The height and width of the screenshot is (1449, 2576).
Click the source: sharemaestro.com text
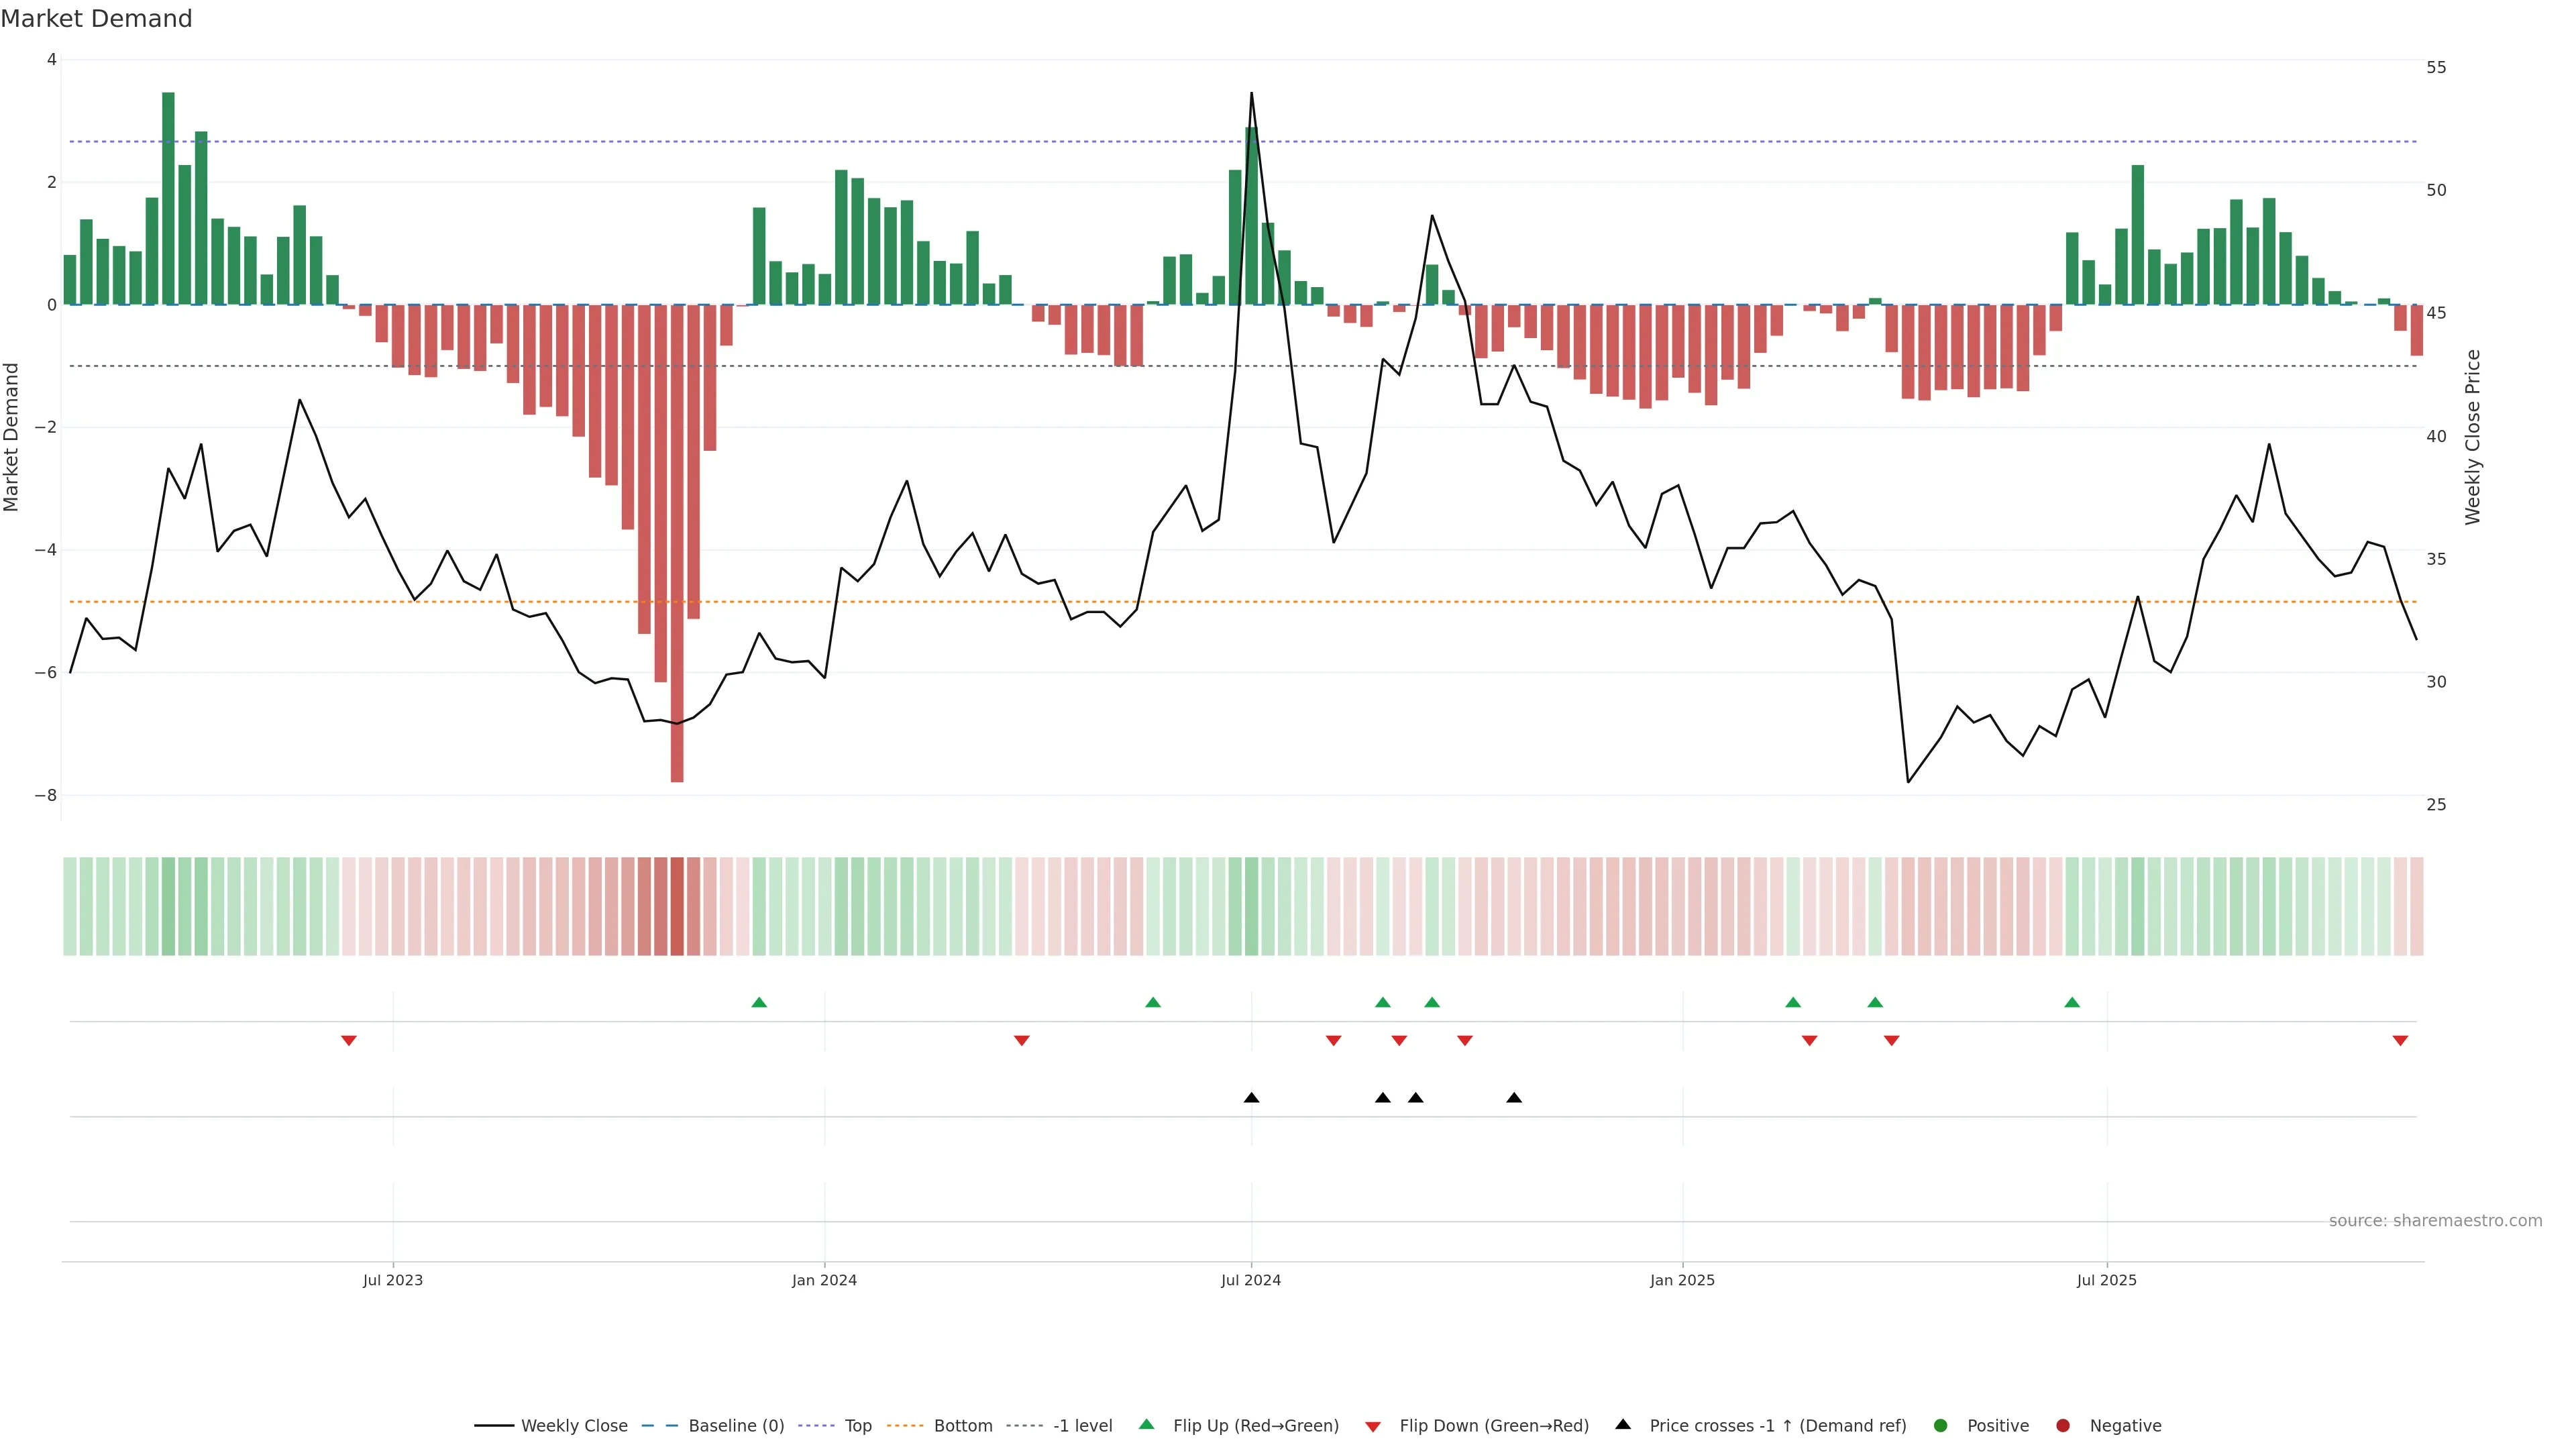pos(2435,1221)
